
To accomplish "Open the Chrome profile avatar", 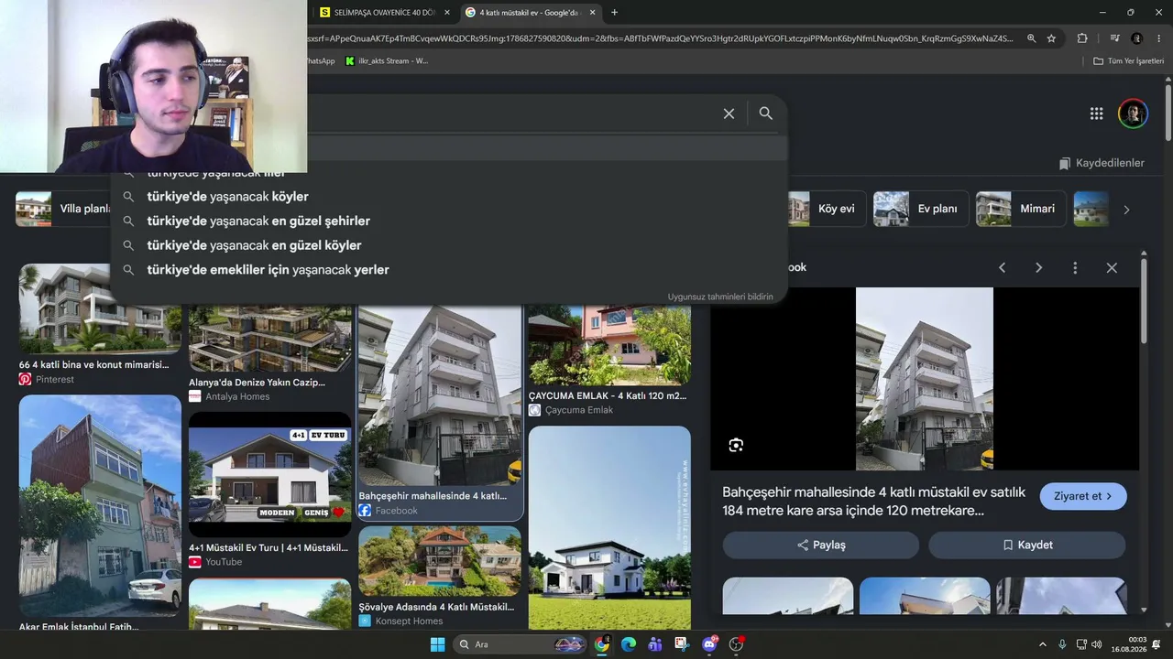I will pyautogui.click(x=1137, y=38).
